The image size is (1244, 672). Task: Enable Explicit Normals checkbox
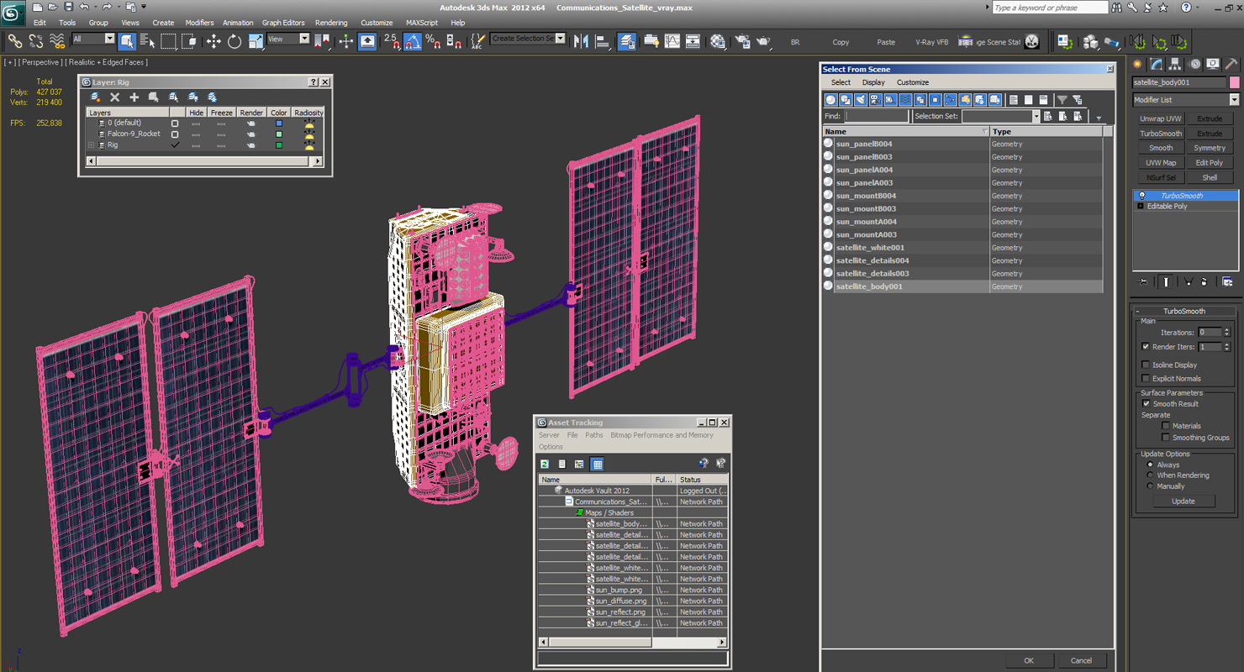click(x=1146, y=379)
